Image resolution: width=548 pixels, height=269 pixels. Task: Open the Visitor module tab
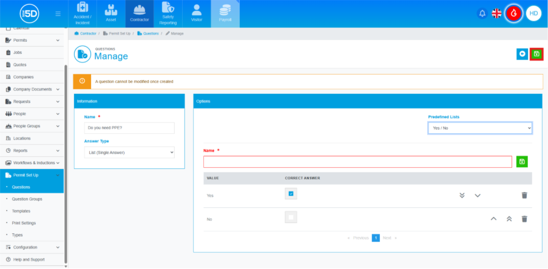click(196, 13)
